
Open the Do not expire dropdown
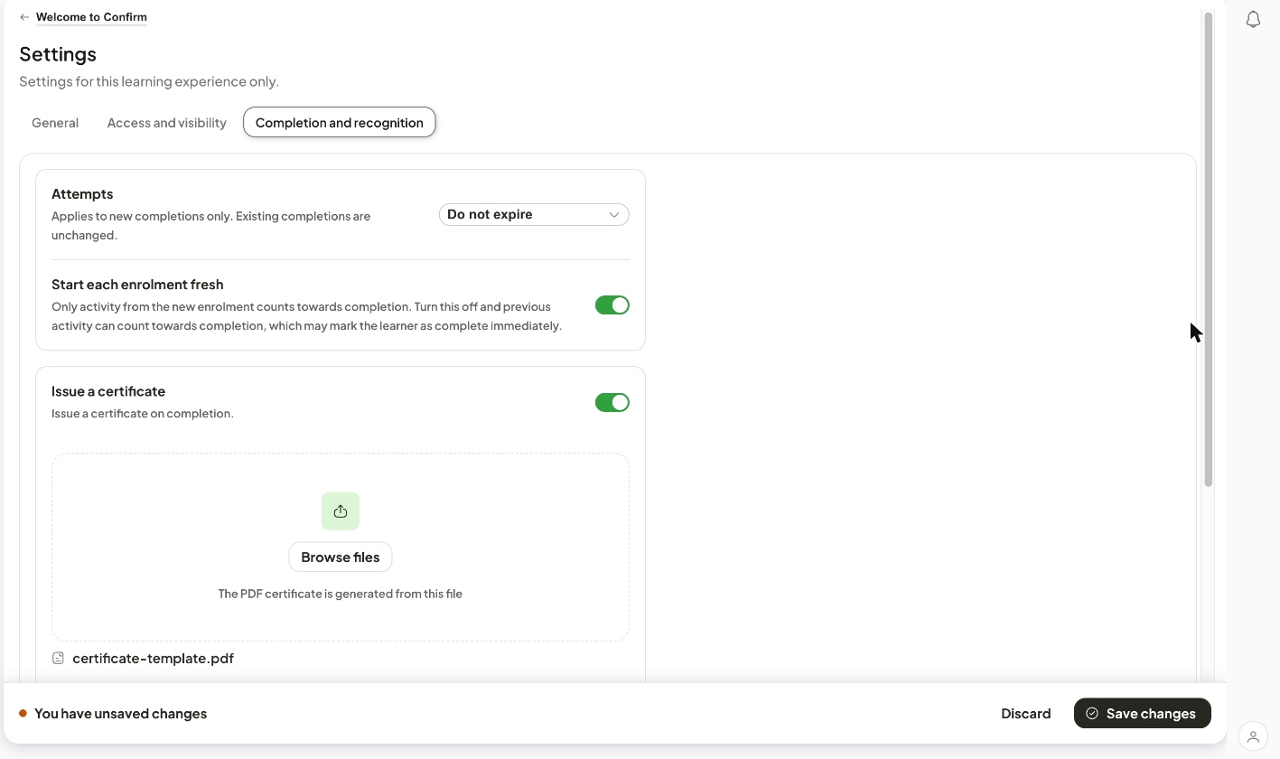(x=534, y=215)
